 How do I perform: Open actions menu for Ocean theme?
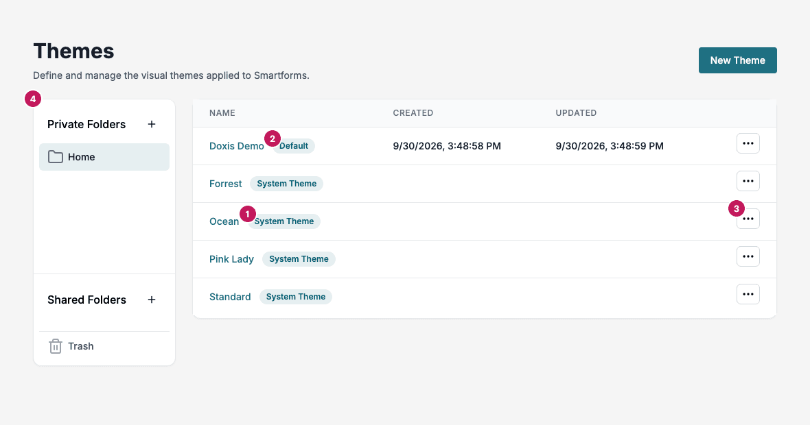point(748,219)
